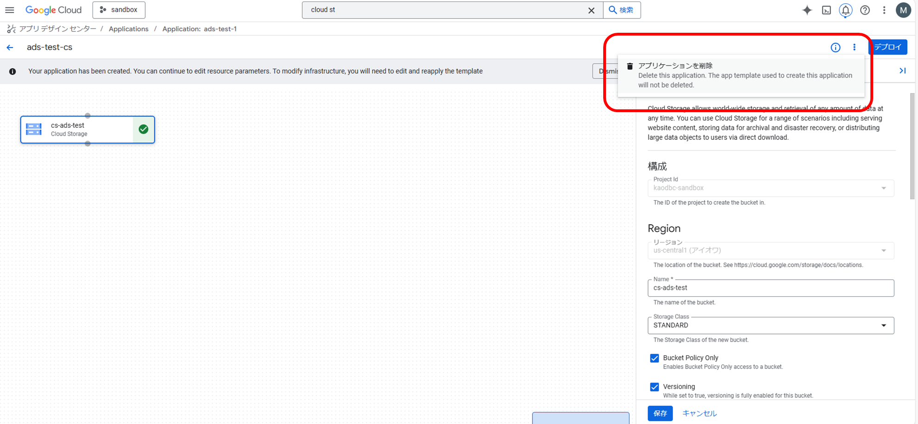The image size is (918, 424).
Task: Open the notifications bell
Action: (845, 10)
